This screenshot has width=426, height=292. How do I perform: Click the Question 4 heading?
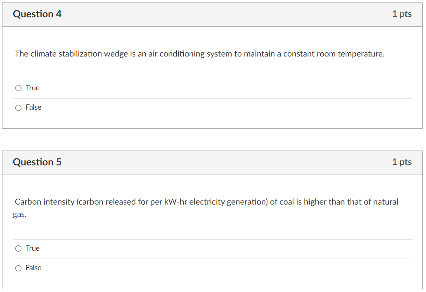pos(37,14)
